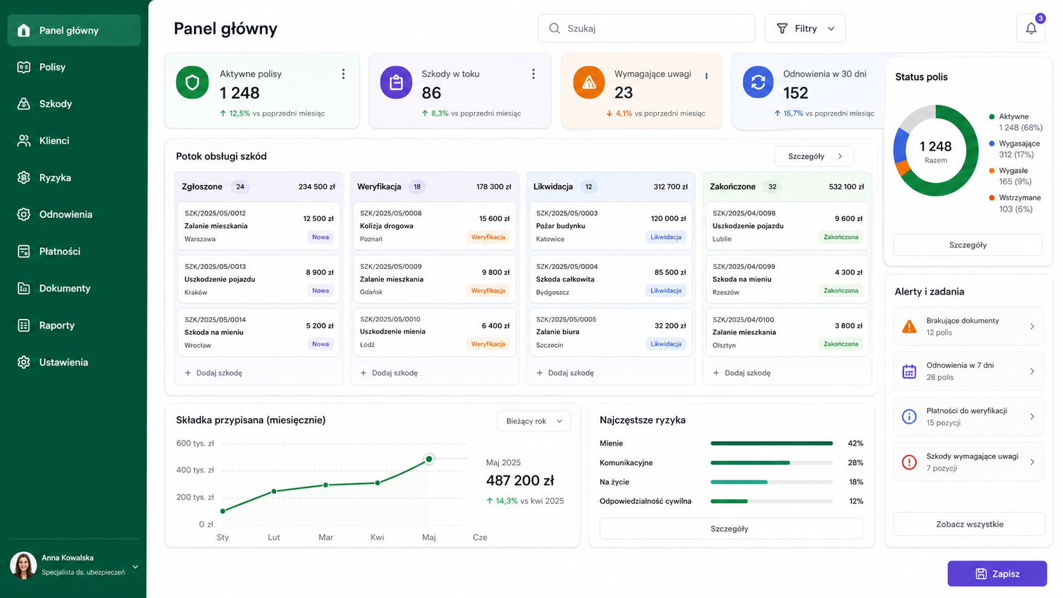Click the Komunikacyjne 28% progress bar

771,463
